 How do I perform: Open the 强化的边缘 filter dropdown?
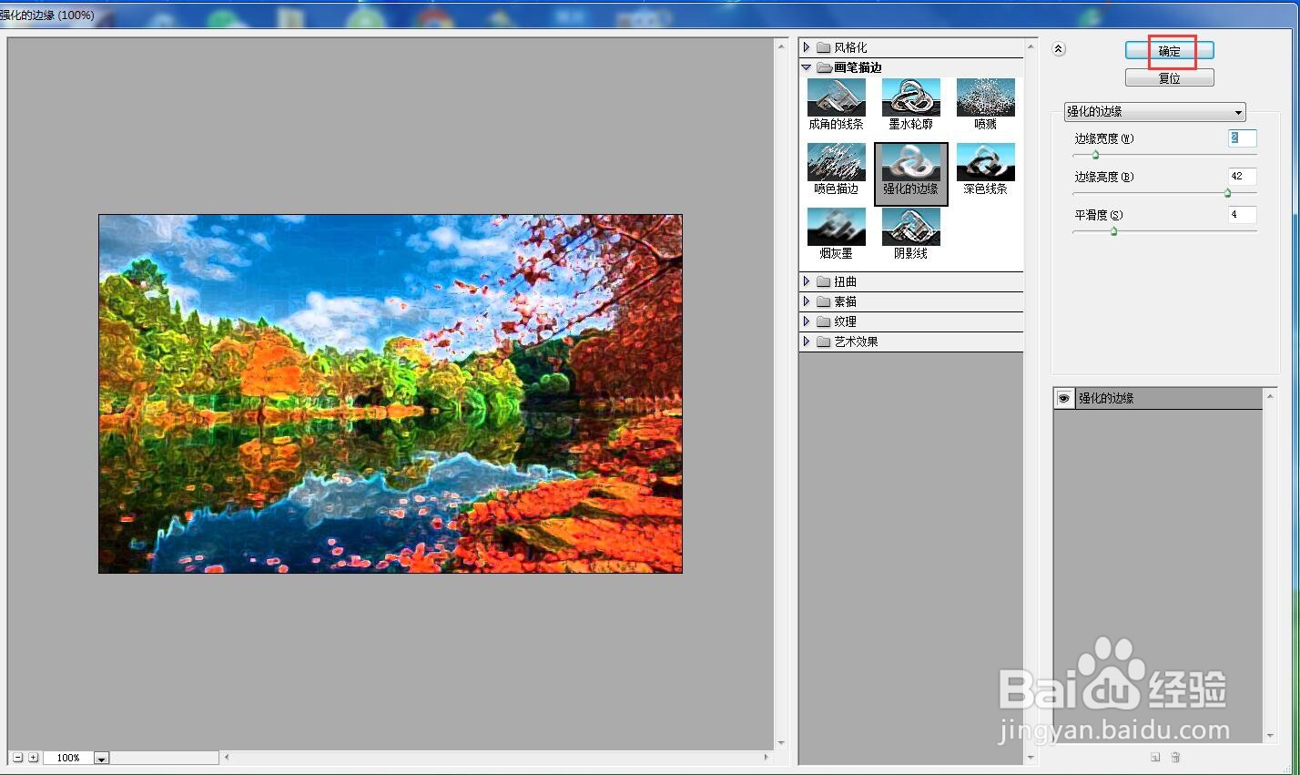pyautogui.click(x=1154, y=111)
